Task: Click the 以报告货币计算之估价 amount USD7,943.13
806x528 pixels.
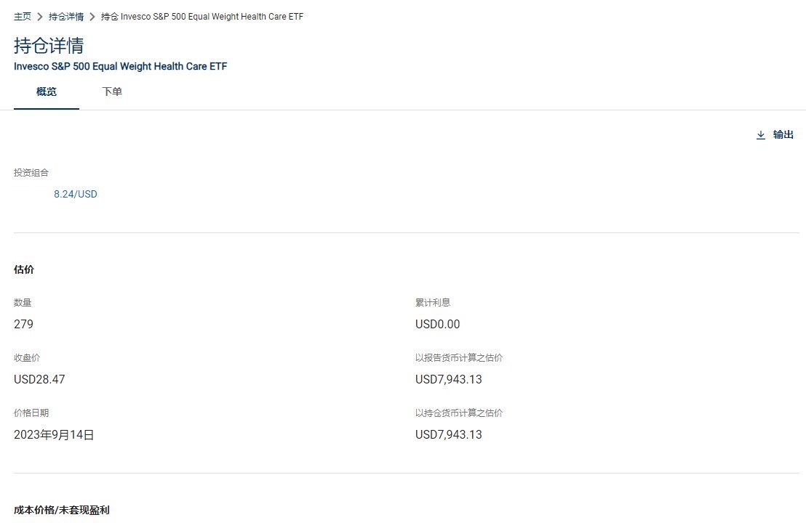Action: tap(449, 380)
